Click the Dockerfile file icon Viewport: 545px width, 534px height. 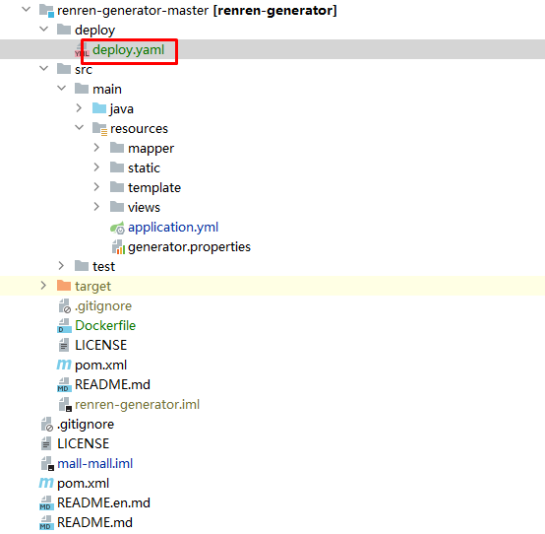coord(64,326)
